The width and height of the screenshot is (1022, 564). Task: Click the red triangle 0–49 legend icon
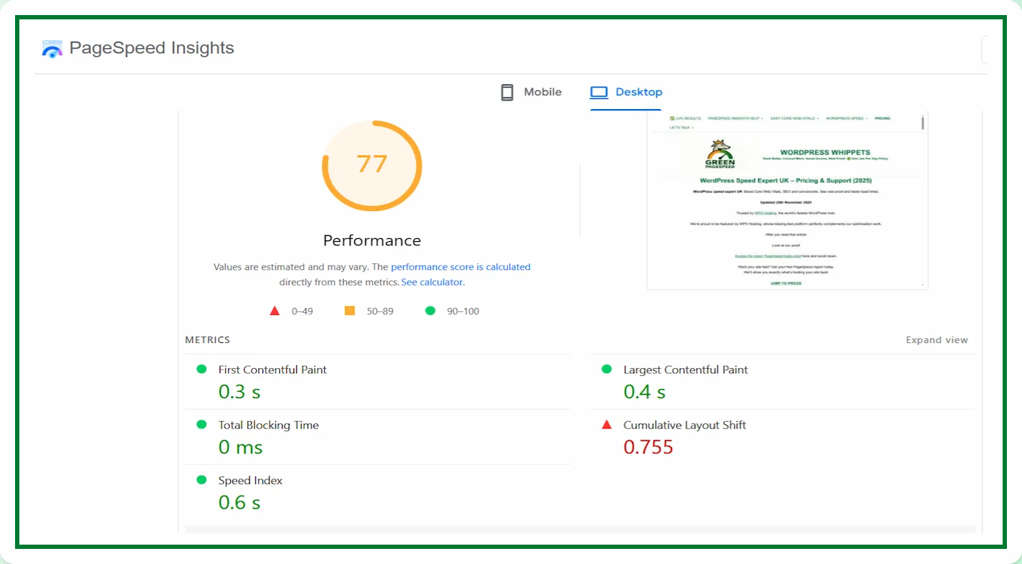click(x=275, y=311)
